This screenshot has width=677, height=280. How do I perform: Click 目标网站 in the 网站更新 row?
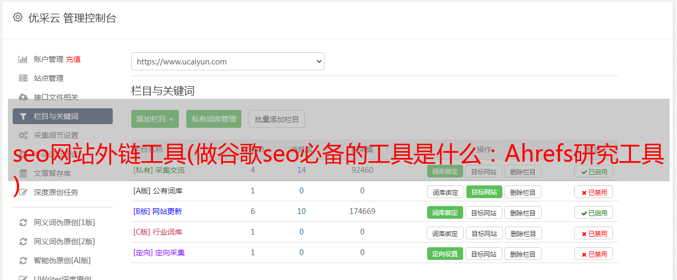coord(484,213)
